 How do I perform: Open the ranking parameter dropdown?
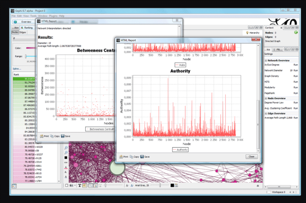pyautogui.click(x=24, y=38)
